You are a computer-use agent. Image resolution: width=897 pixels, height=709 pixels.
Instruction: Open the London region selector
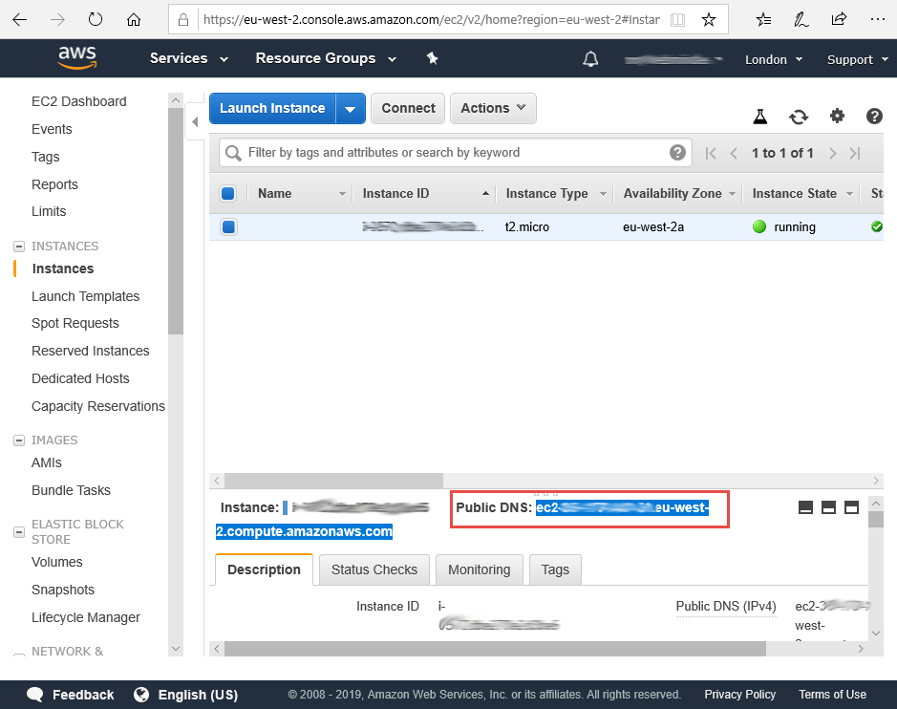(774, 59)
